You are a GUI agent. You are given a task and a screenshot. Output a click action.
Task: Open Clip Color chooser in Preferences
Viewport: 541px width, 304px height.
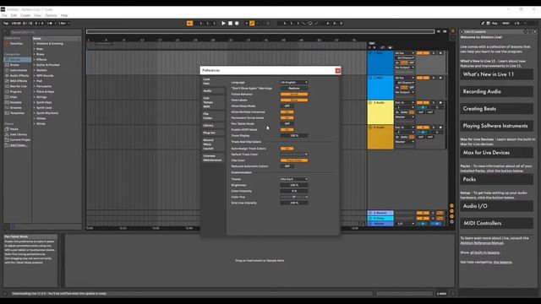click(x=294, y=160)
